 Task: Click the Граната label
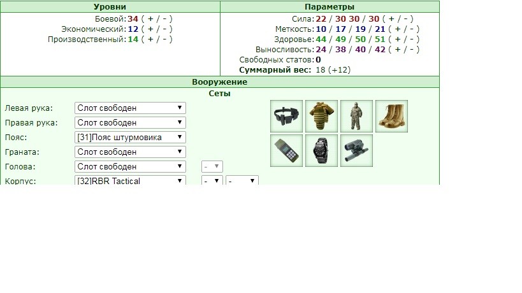[x=22, y=152]
